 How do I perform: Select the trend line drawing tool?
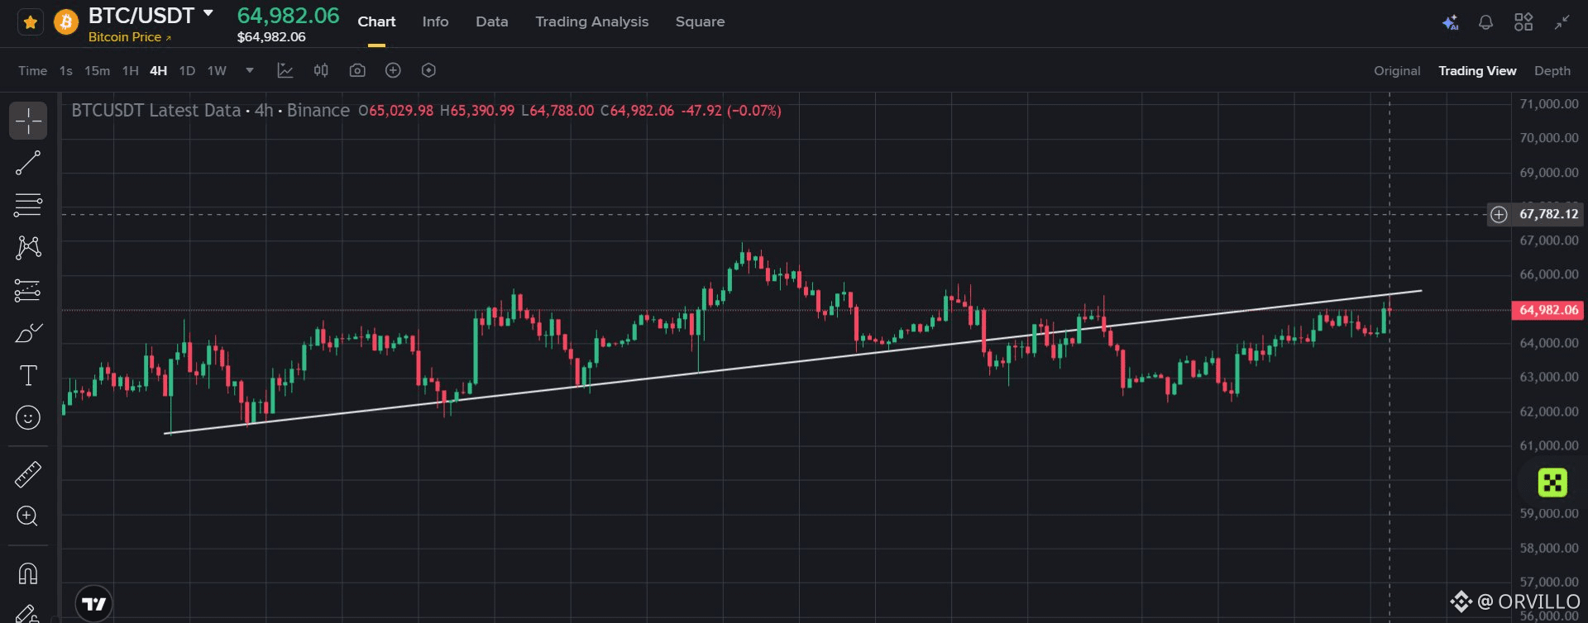28,164
